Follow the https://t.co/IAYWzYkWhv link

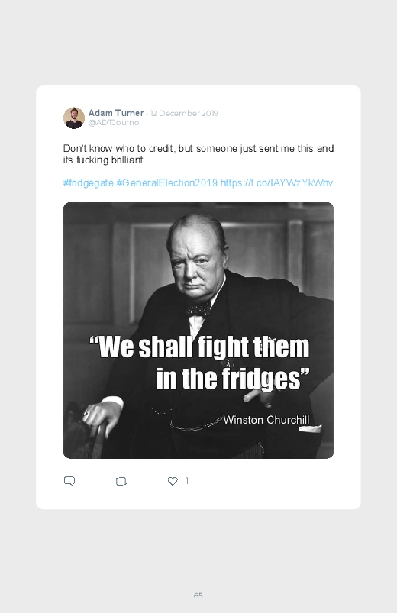tap(276, 183)
